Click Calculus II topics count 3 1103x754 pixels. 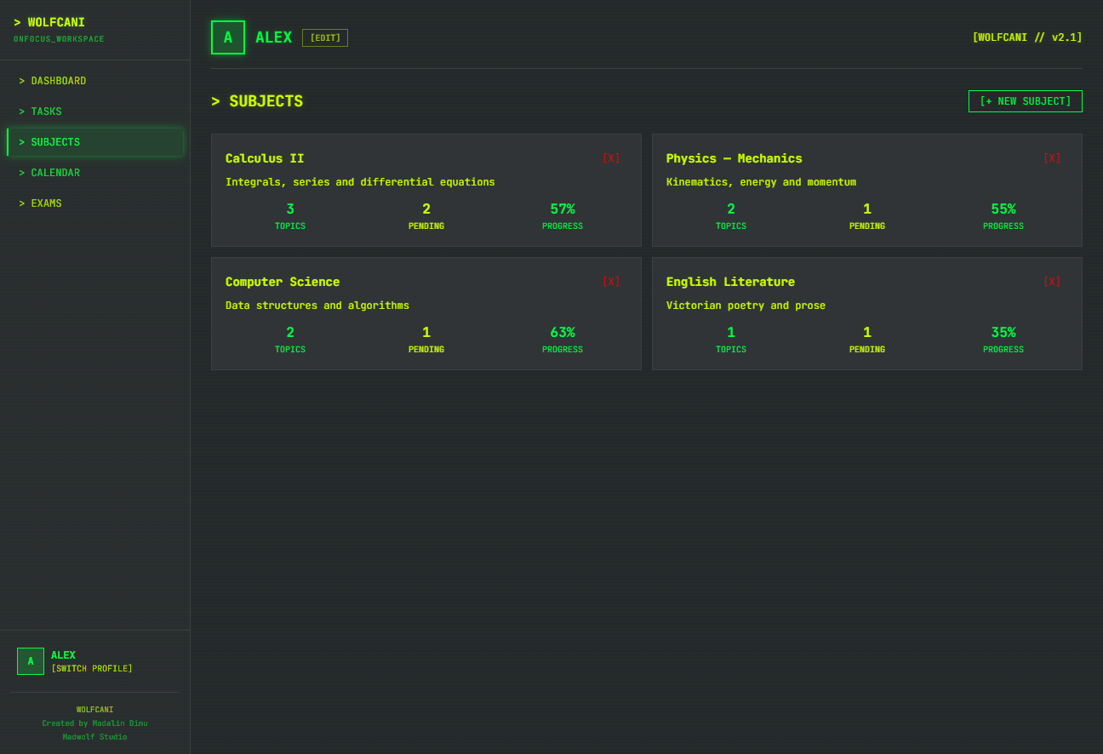coord(290,209)
